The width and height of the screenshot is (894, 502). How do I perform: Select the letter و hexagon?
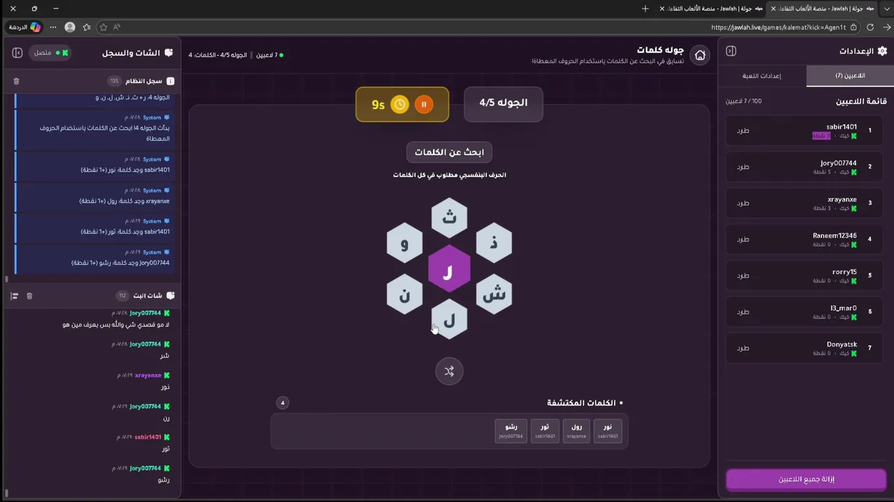(x=404, y=243)
